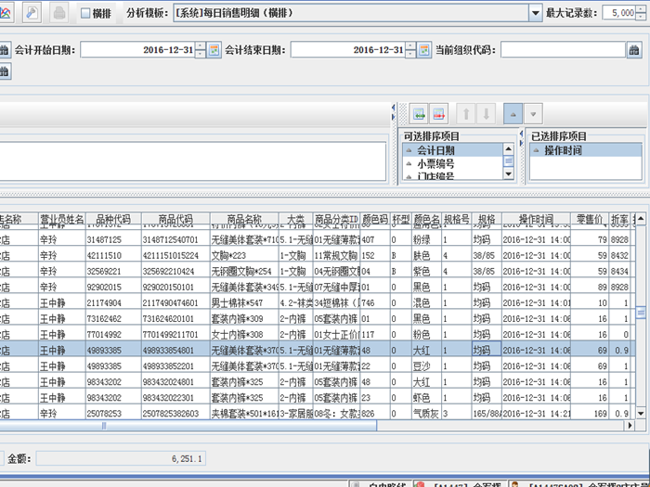Screen dimensions: 650x487
Task: Select 小票编号 in available sort items
Action: pos(435,163)
